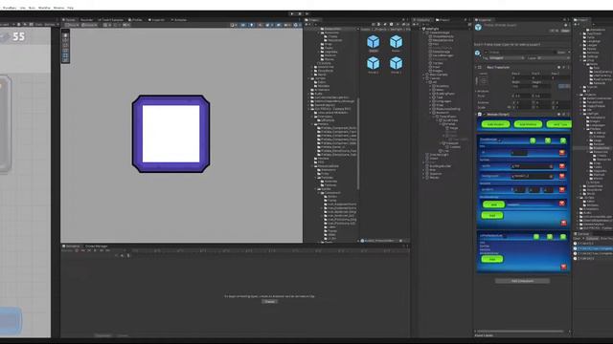Click the green Add button in the lower blue panel

pyautogui.click(x=492, y=259)
